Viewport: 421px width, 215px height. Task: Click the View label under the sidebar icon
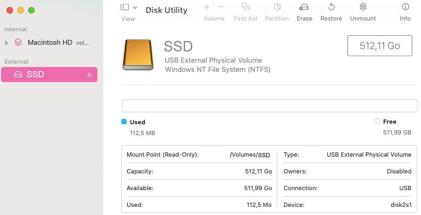click(128, 19)
